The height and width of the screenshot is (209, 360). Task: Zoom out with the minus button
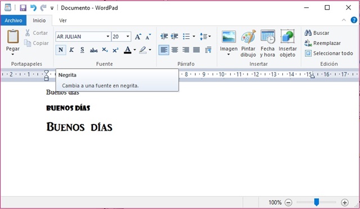[x=289, y=203]
